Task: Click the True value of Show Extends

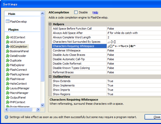Action: pyautogui.click(x=110, y=81)
